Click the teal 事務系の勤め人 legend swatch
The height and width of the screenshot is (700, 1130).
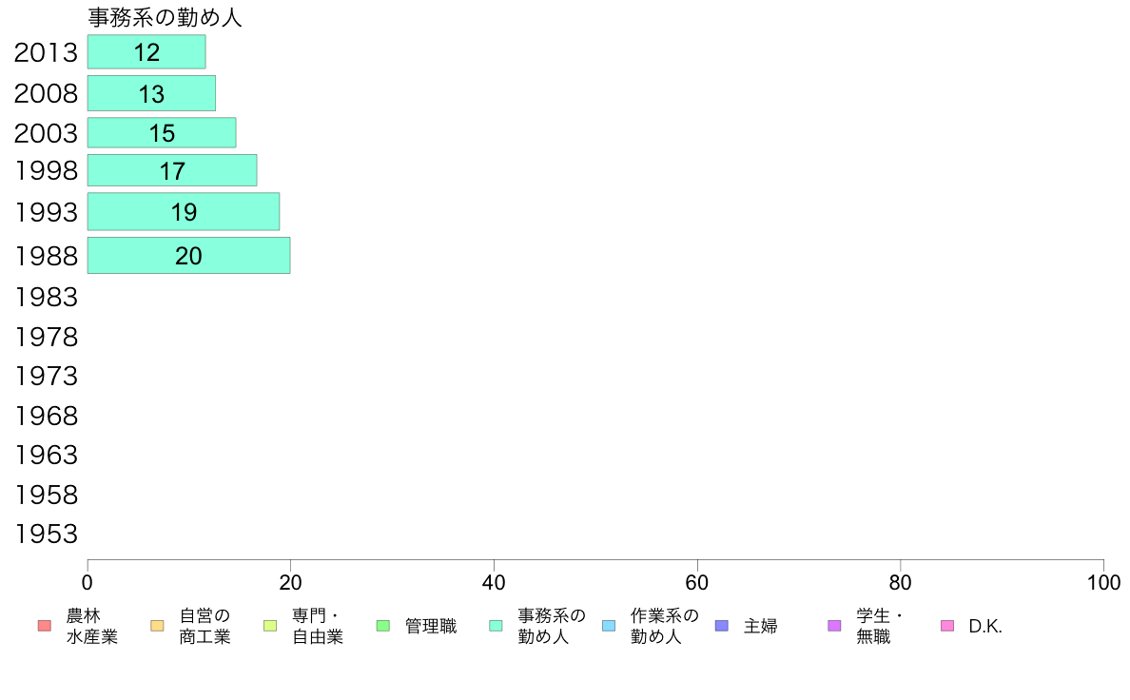[x=496, y=626]
